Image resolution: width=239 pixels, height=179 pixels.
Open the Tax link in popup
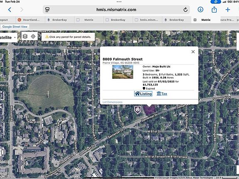[162, 94]
